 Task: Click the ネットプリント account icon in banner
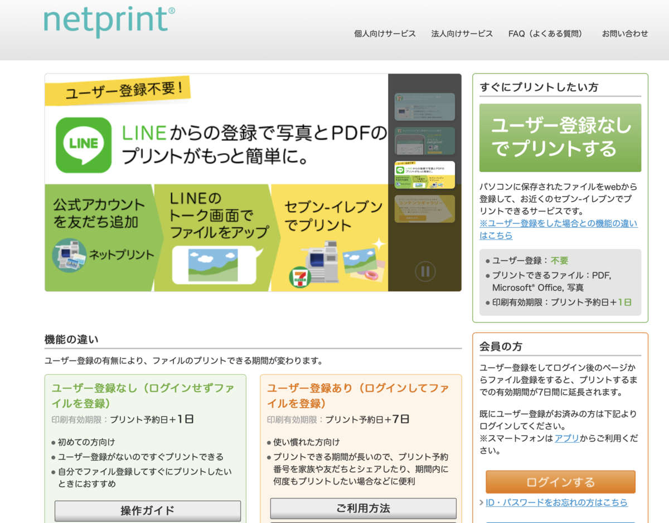tap(70, 256)
